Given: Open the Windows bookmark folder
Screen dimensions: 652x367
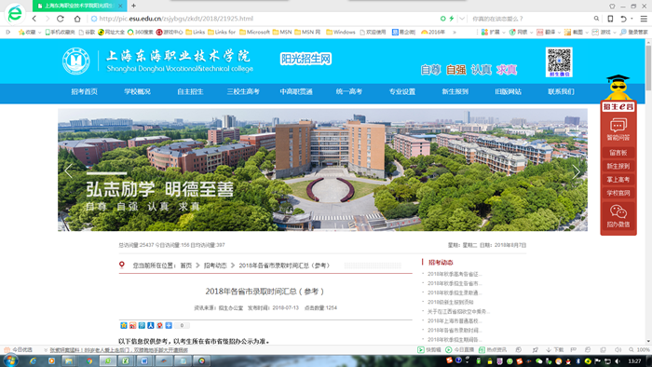Looking at the screenshot, I should coord(341,32).
